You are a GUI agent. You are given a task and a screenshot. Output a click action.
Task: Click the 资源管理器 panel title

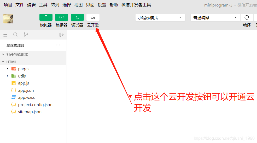click(x=15, y=45)
